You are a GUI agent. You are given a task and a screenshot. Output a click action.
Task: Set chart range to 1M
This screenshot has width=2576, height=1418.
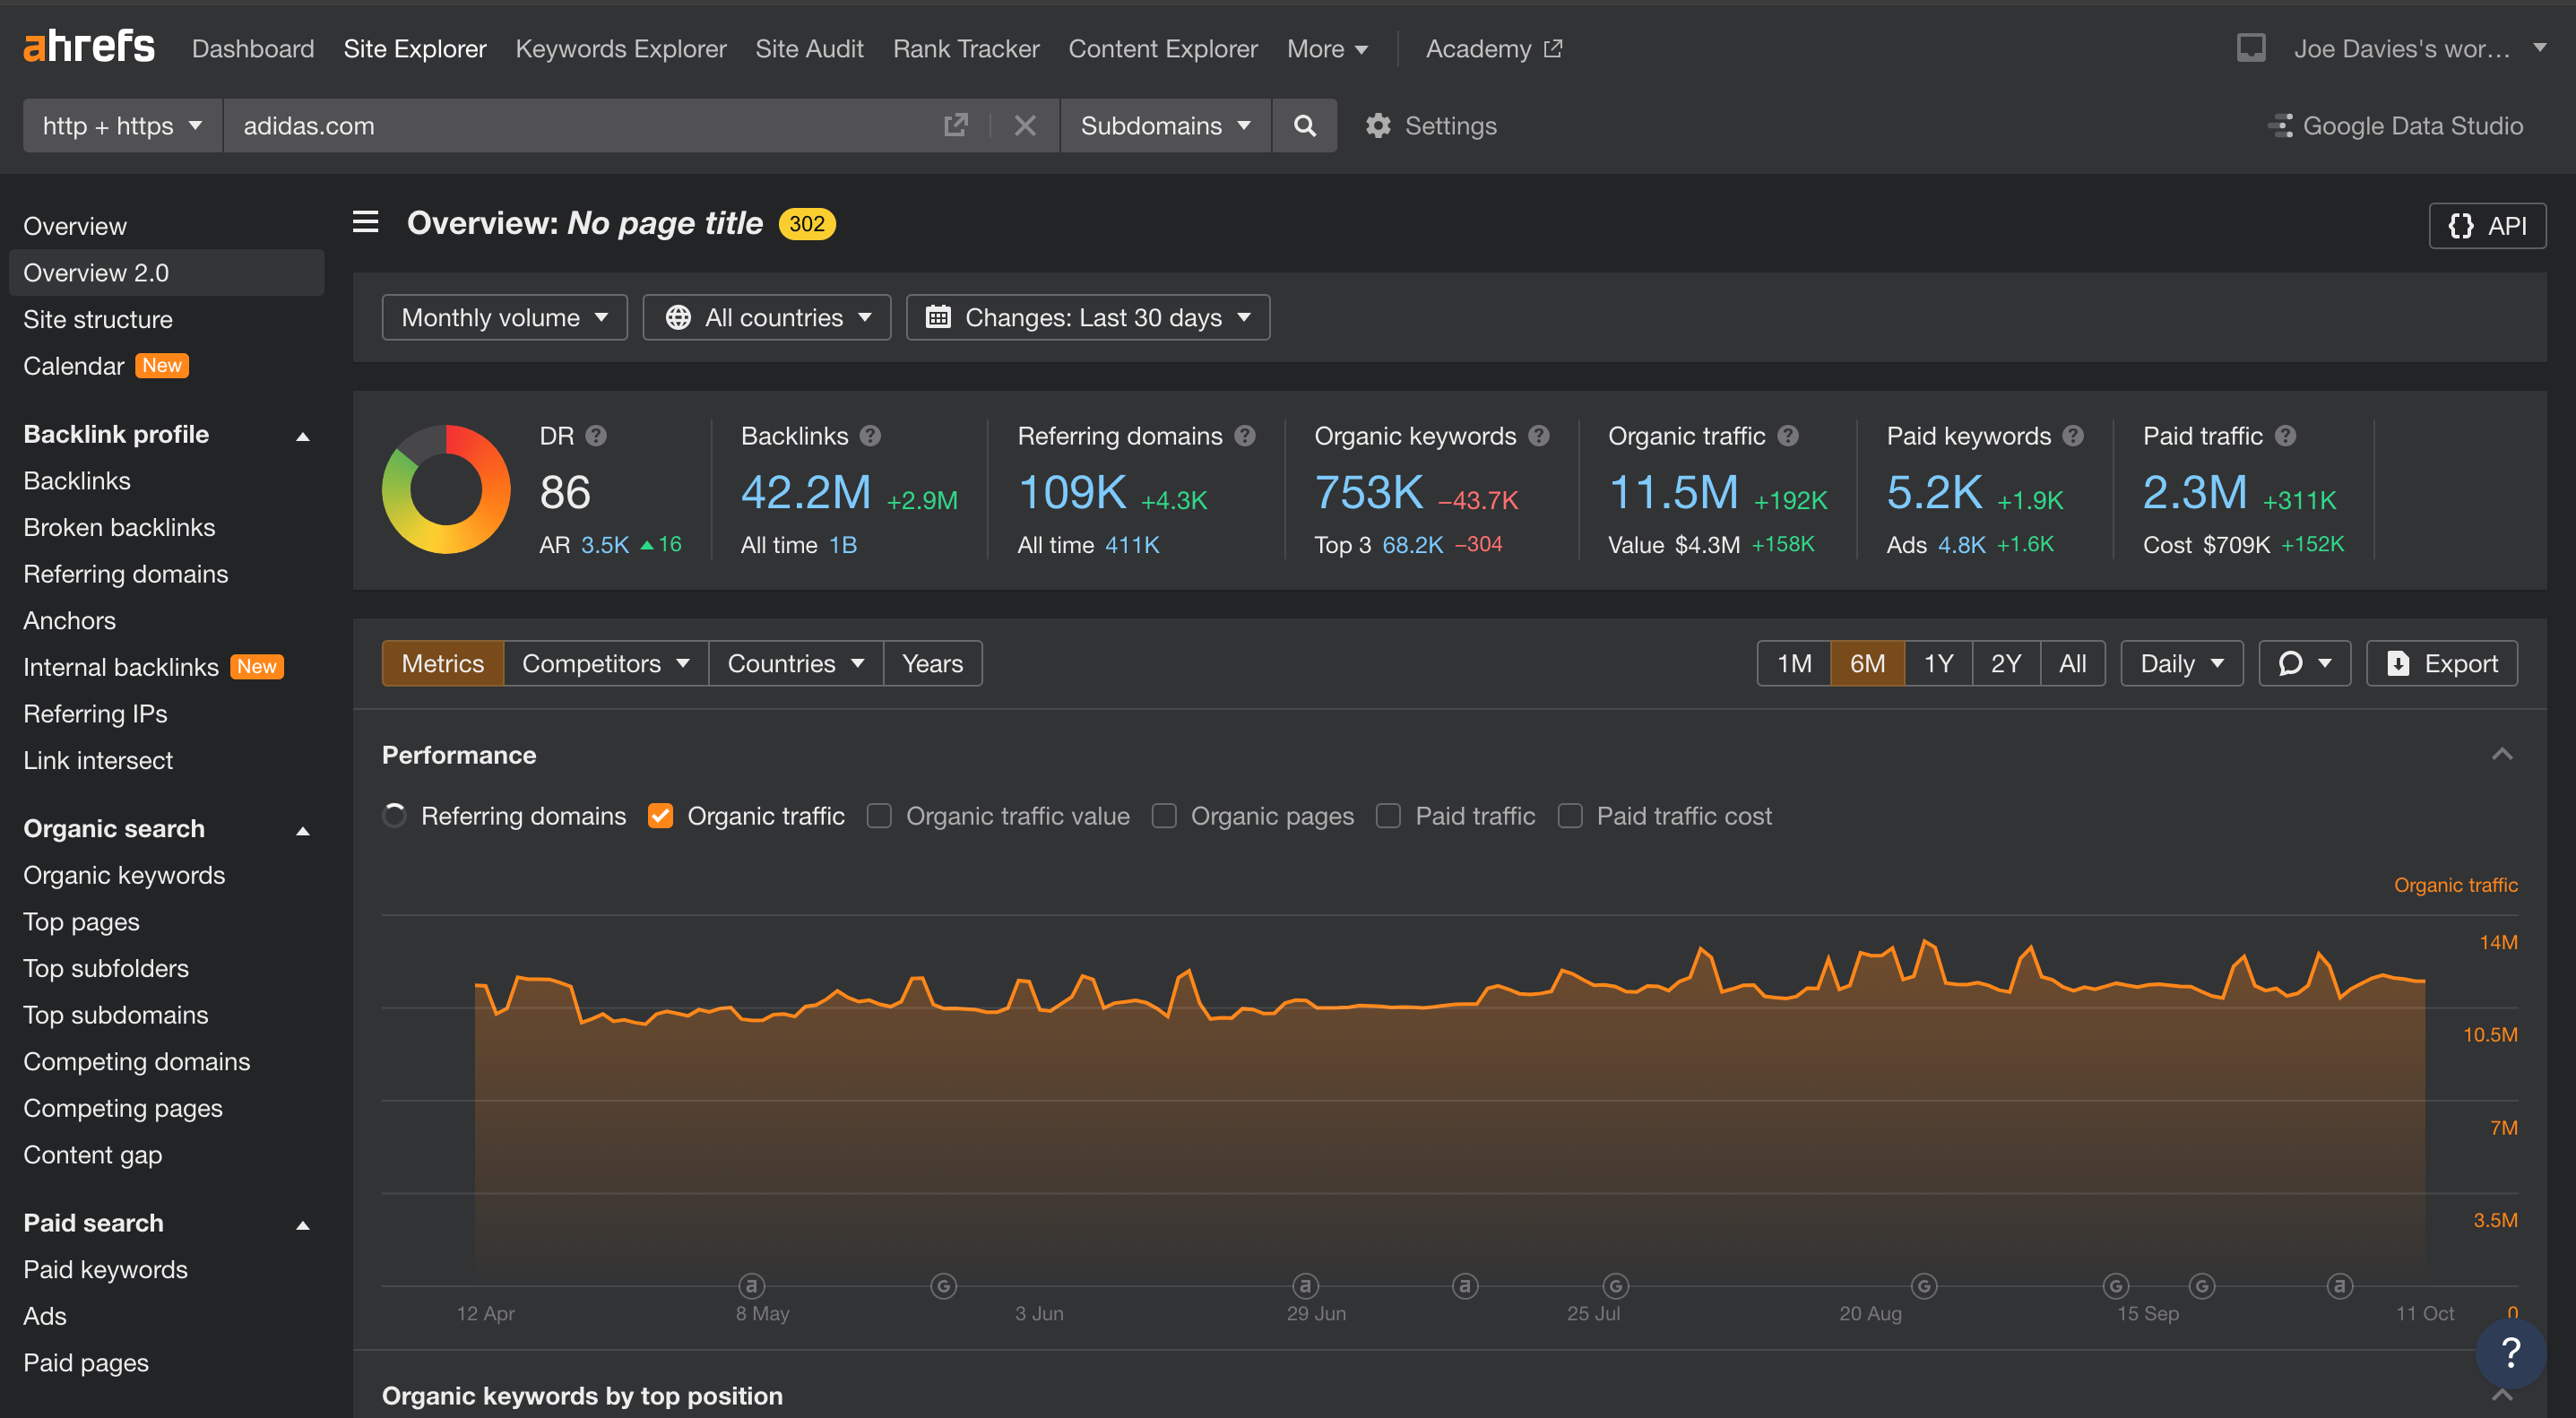1794,663
